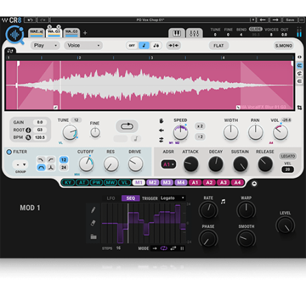Select the A1 envelope tab

click(x=195, y=183)
